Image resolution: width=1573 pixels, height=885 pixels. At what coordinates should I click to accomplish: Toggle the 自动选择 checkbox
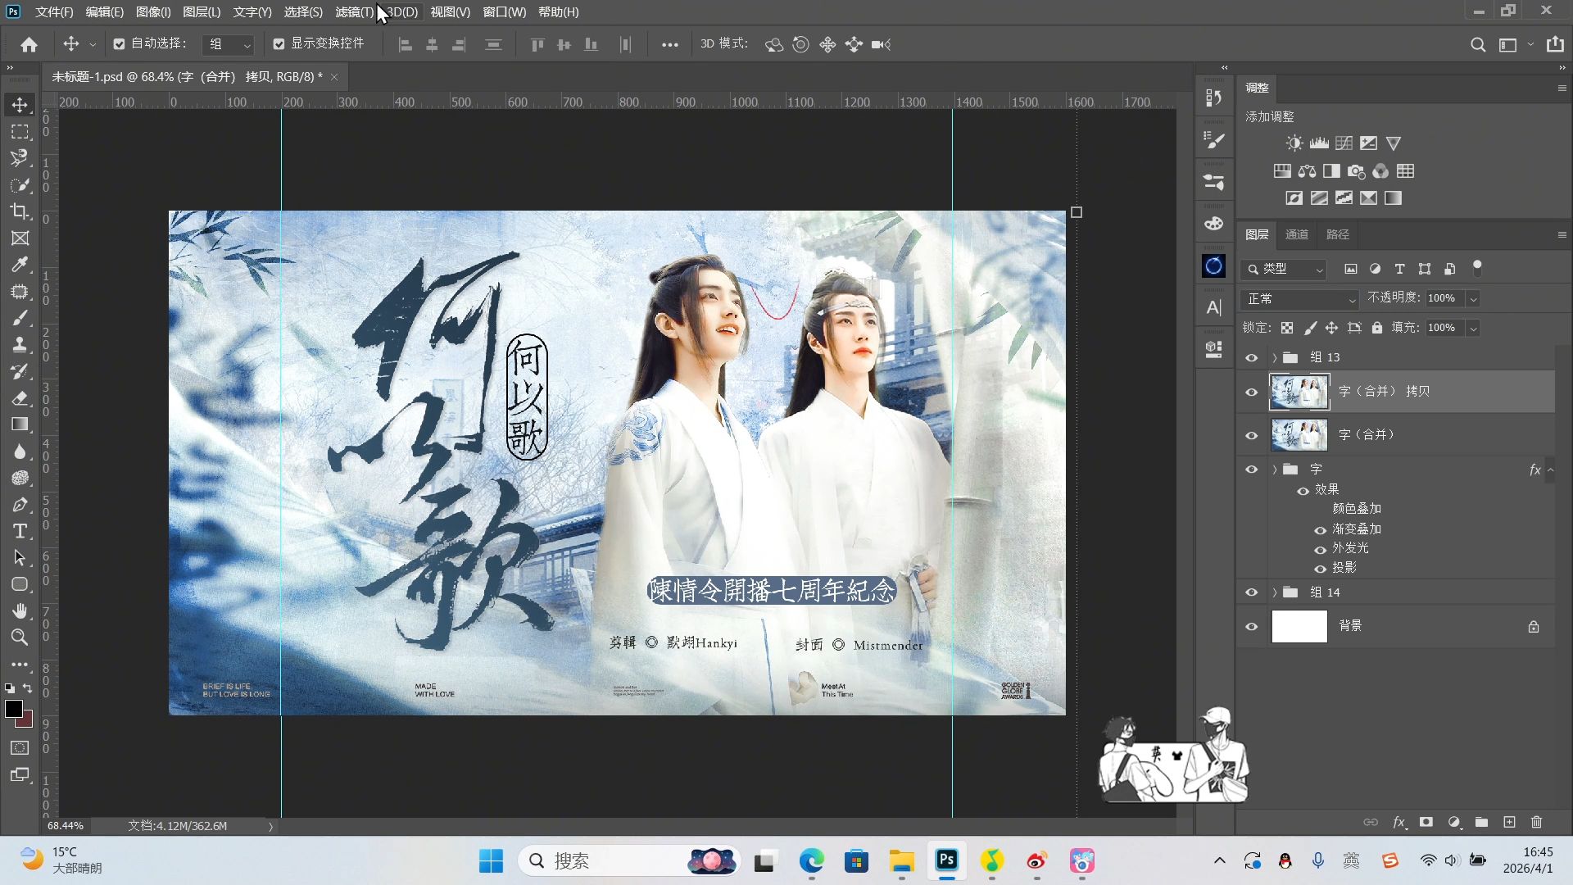click(x=120, y=44)
